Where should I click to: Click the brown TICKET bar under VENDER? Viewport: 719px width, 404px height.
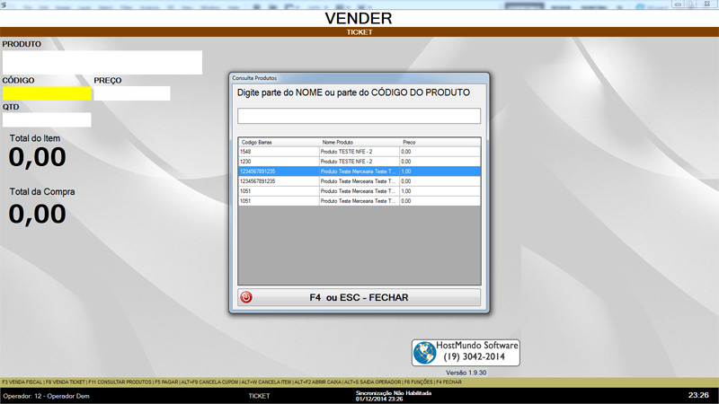pyautogui.click(x=359, y=32)
